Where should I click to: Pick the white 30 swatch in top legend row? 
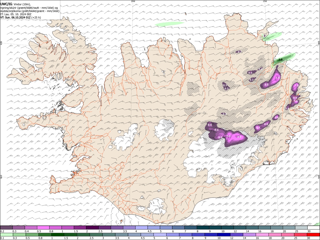(x=313, y=227)
